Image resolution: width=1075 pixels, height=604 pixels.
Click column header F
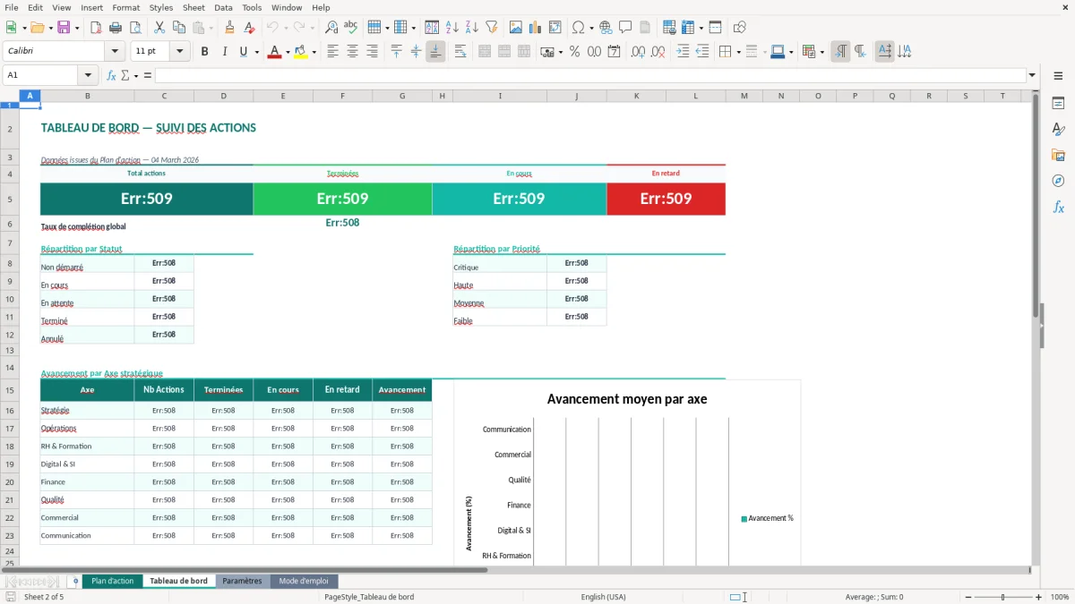tap(342, 96)
